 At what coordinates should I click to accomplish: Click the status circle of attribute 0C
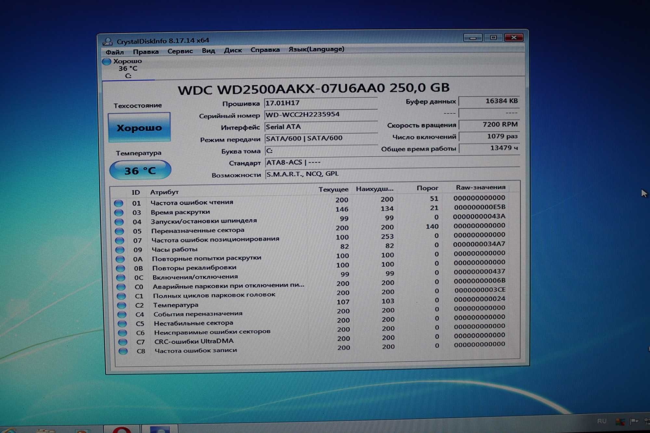click(x=121, y=278)
